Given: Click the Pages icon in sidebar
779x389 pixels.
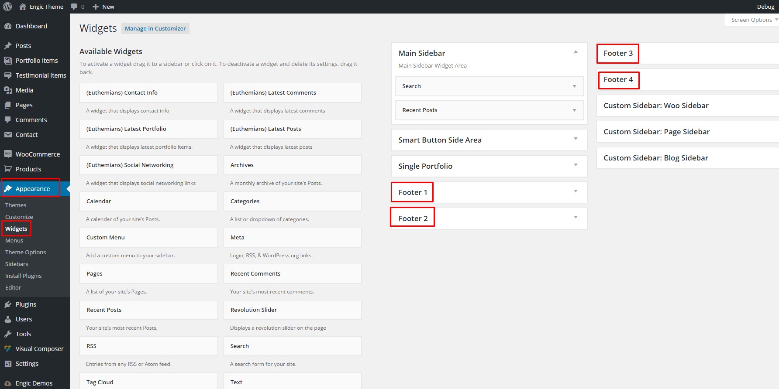Looking at the screenshot, I should (8, 105).
